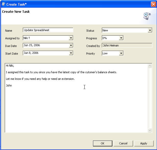
Task: Expand the Priority dropdown arrow
Action: [121, 53]
